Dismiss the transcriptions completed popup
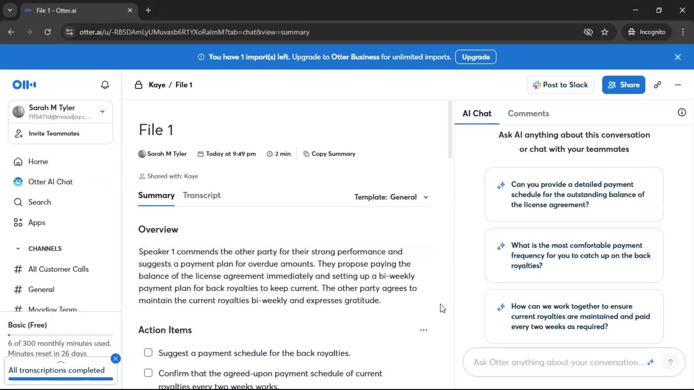The image size is (694, 390). (x=116, y=359)
